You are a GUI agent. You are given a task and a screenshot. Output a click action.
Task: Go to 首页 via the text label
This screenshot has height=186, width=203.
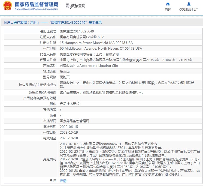(x=168, y=9)
